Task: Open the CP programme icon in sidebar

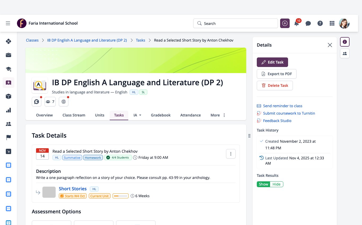Action: tap(8, 180)
